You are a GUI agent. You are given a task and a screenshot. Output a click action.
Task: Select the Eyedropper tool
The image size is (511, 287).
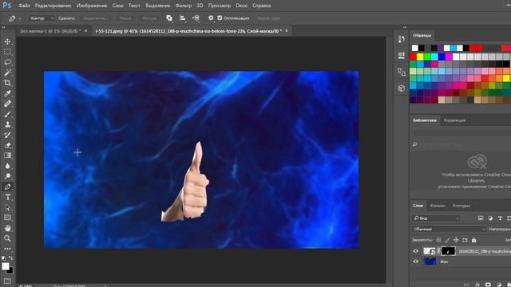[7, 93]
